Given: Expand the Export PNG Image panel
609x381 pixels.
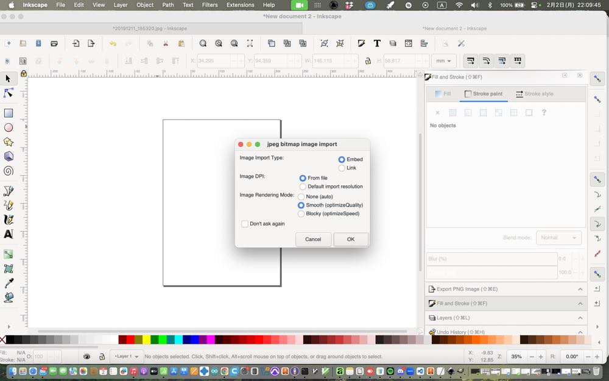Looking at the screenshot, I should (x=506, y=289).
